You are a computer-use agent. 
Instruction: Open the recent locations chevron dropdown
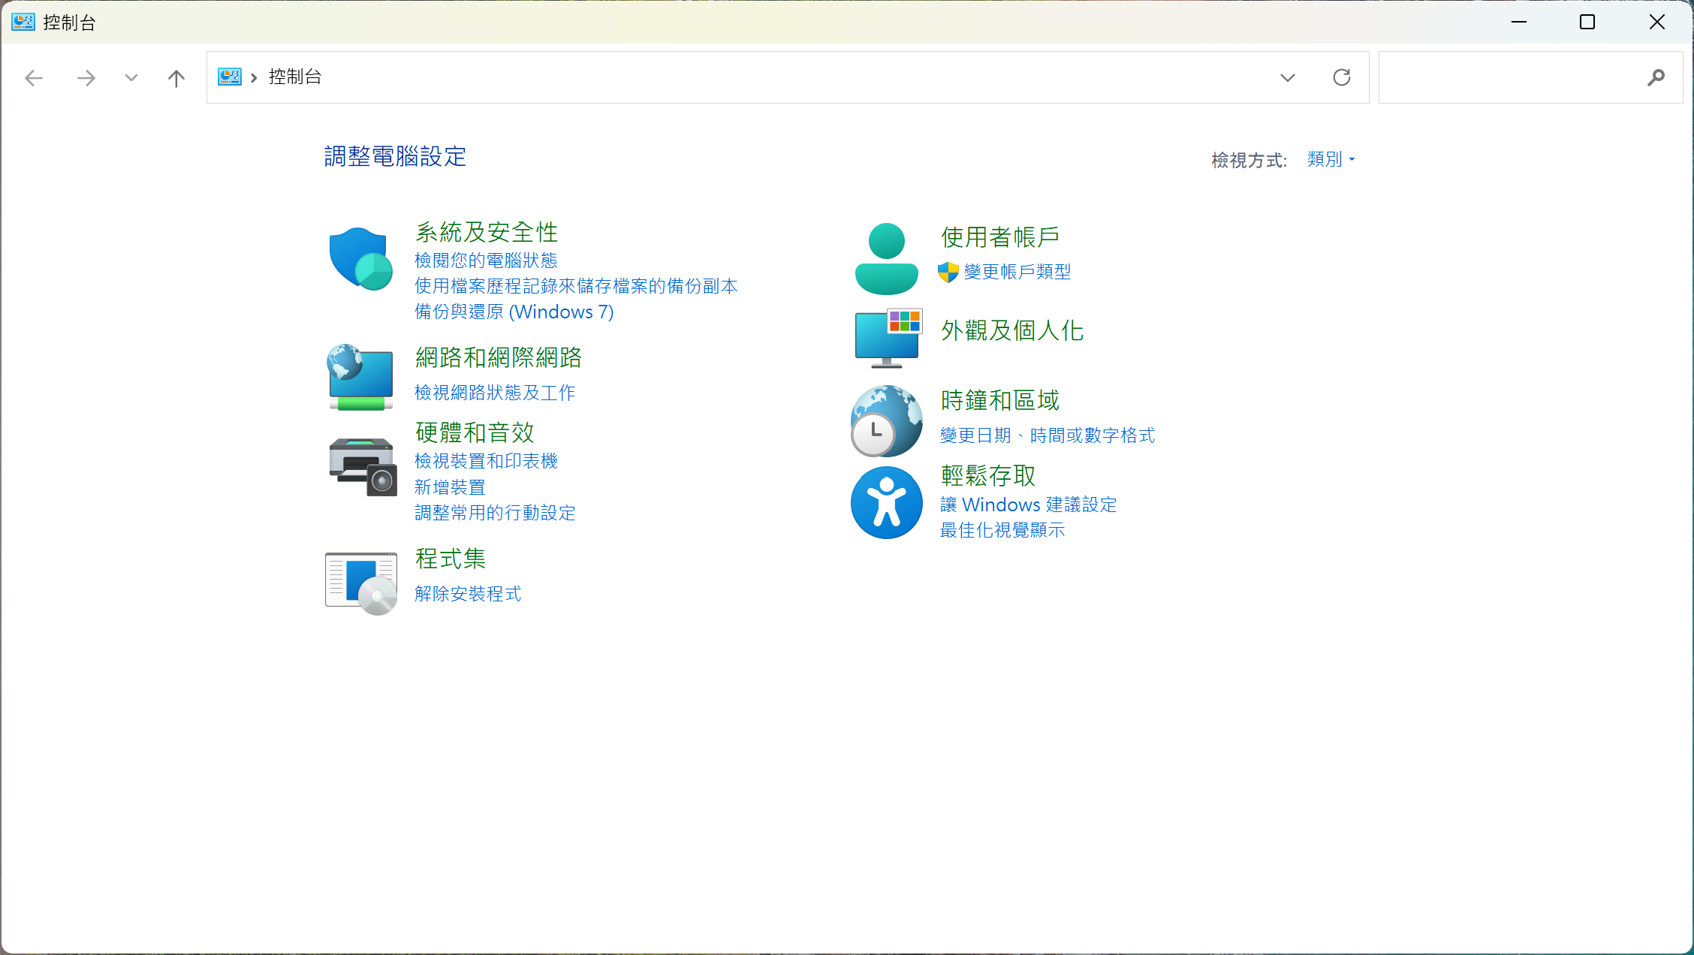click(131, 77)
